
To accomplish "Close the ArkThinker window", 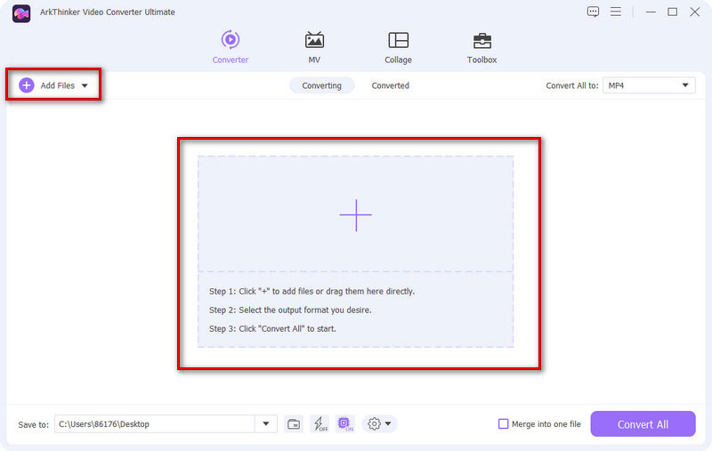I will pos(695,12).
